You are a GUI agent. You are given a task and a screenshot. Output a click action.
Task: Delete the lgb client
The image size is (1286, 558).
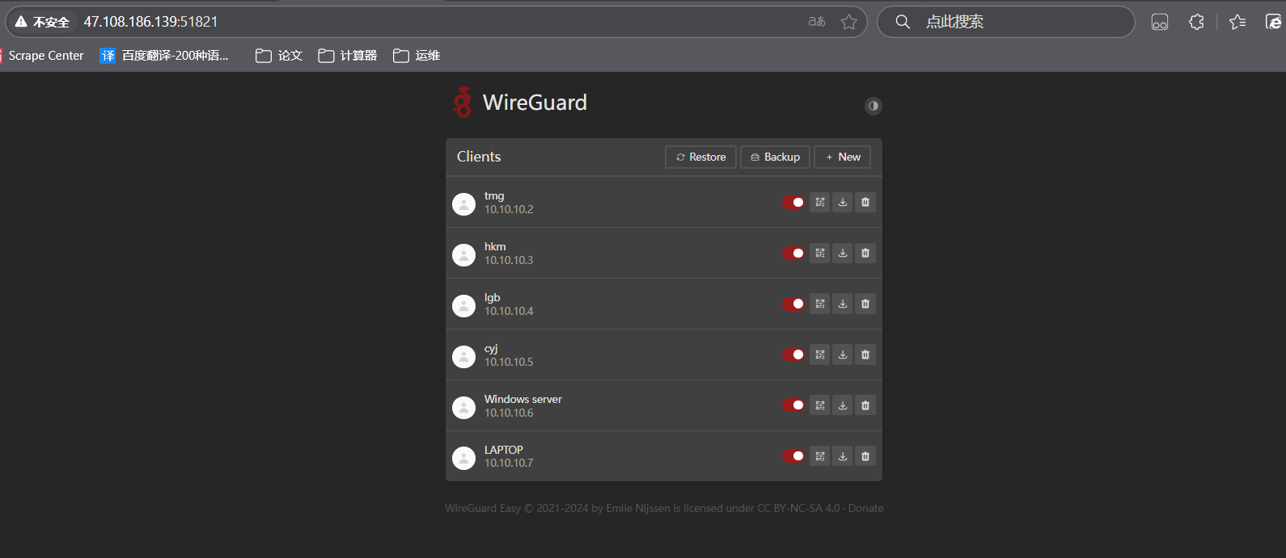pos(865,304)
